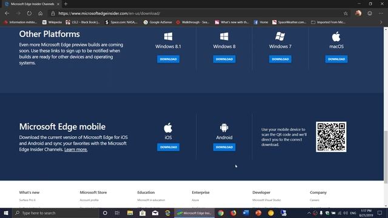Click the Android robot logo
388x218 pixels.
click(x=224, y=128)
